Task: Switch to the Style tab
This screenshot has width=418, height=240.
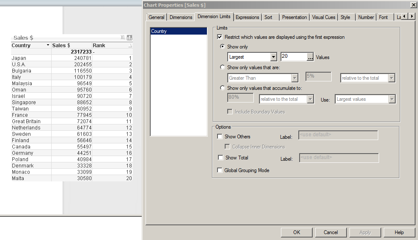Action: [x=346, y=17]
